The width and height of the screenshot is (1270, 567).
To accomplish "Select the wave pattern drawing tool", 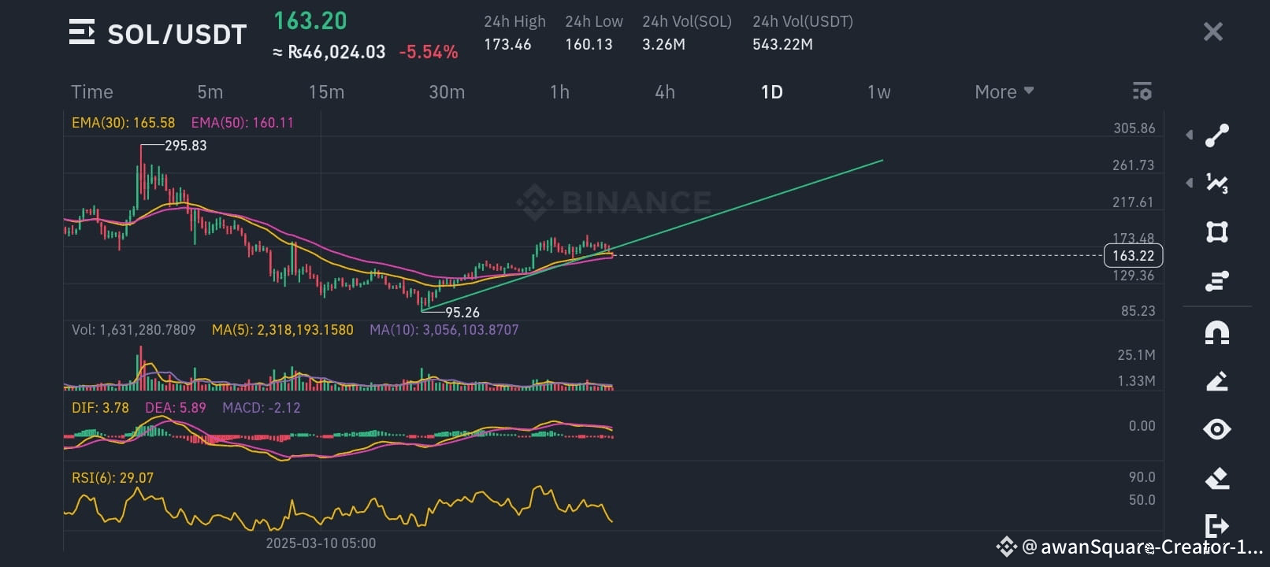I will point(1217,183).
